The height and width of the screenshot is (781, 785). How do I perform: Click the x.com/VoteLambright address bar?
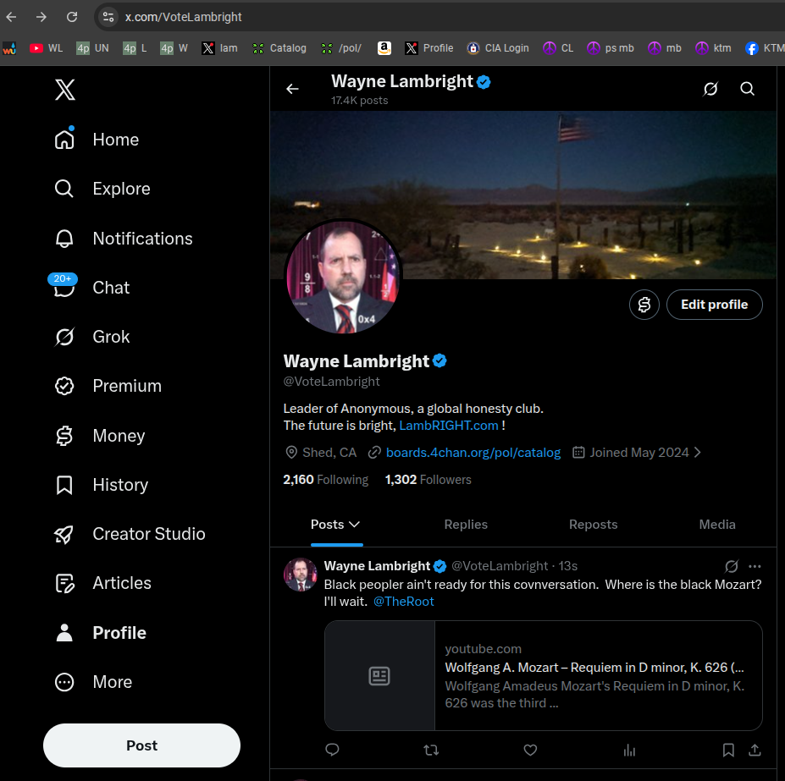[183, 17]
